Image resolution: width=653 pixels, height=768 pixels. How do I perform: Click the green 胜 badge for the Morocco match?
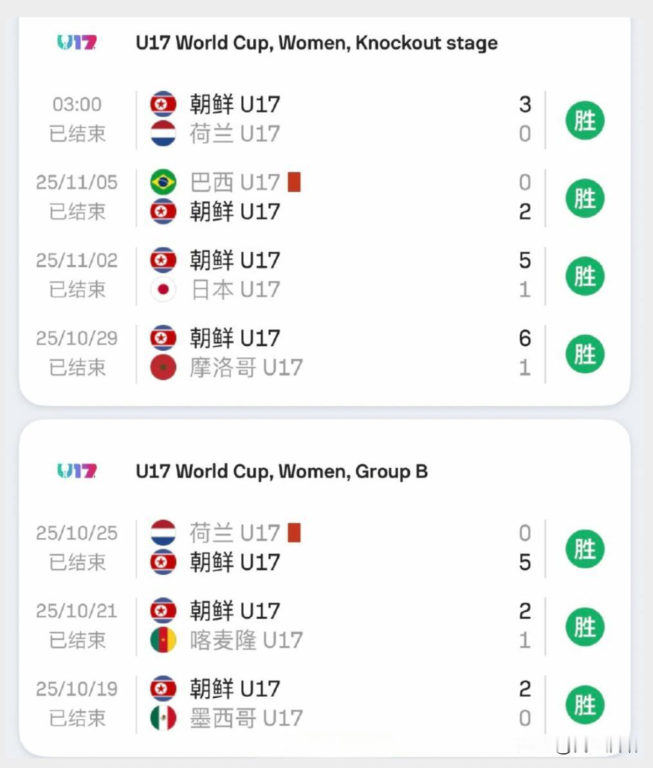tap(584, 353)
